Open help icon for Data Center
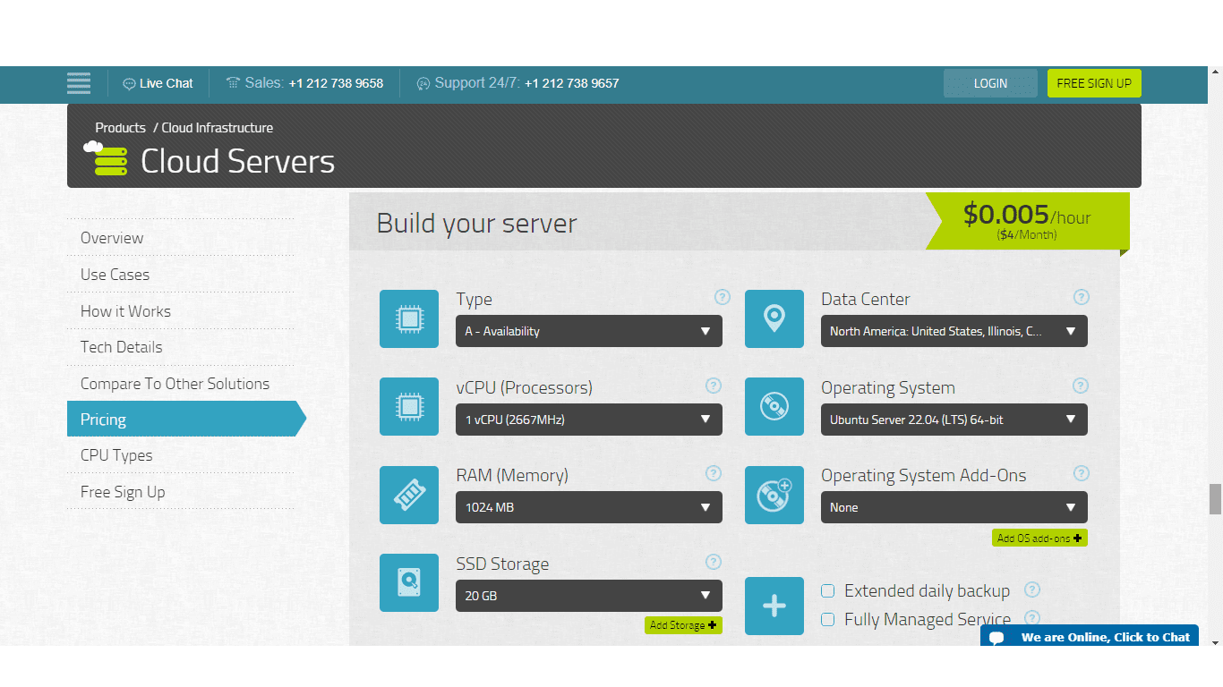This screenshot has width=1223, height=687. pos(1081,297)
